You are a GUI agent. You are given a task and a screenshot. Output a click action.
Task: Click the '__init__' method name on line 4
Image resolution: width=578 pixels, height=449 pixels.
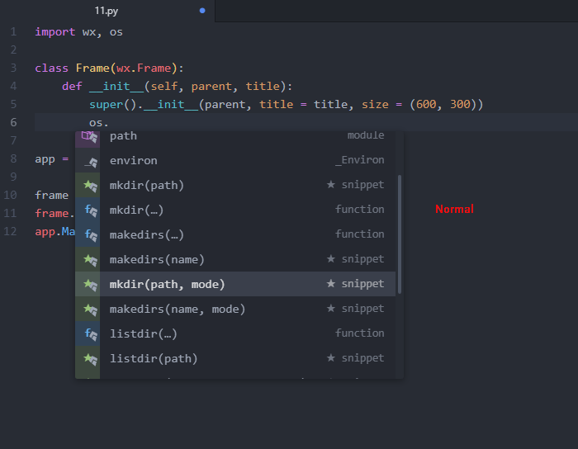coord(116,86)
